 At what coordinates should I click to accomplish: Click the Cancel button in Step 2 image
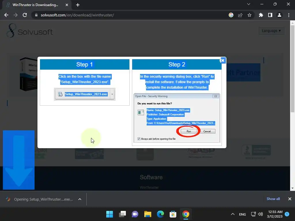[207, 131]
